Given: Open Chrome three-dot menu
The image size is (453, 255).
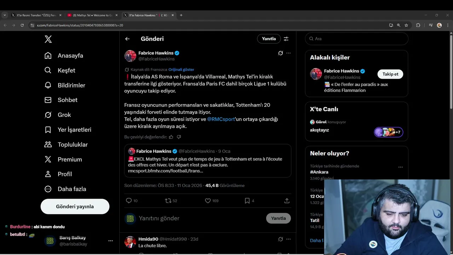Looking at the screenshot, I should point(448,25).
